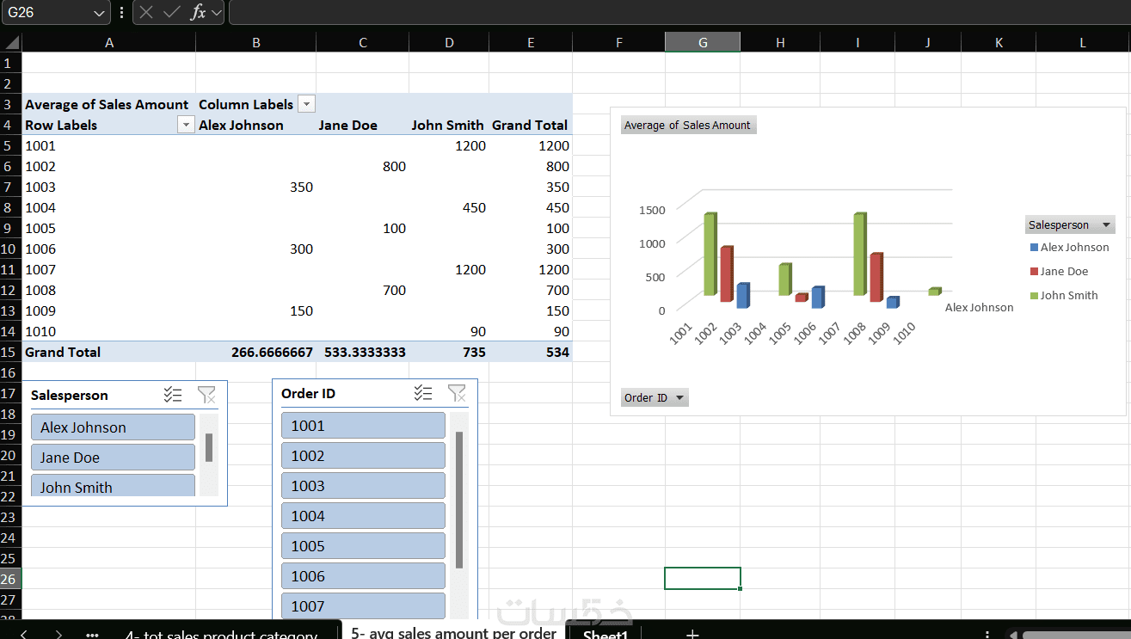Click the Order ID slicer scrollbar
The width and height of the screenshot is (1131, 639).
(459, 500)
